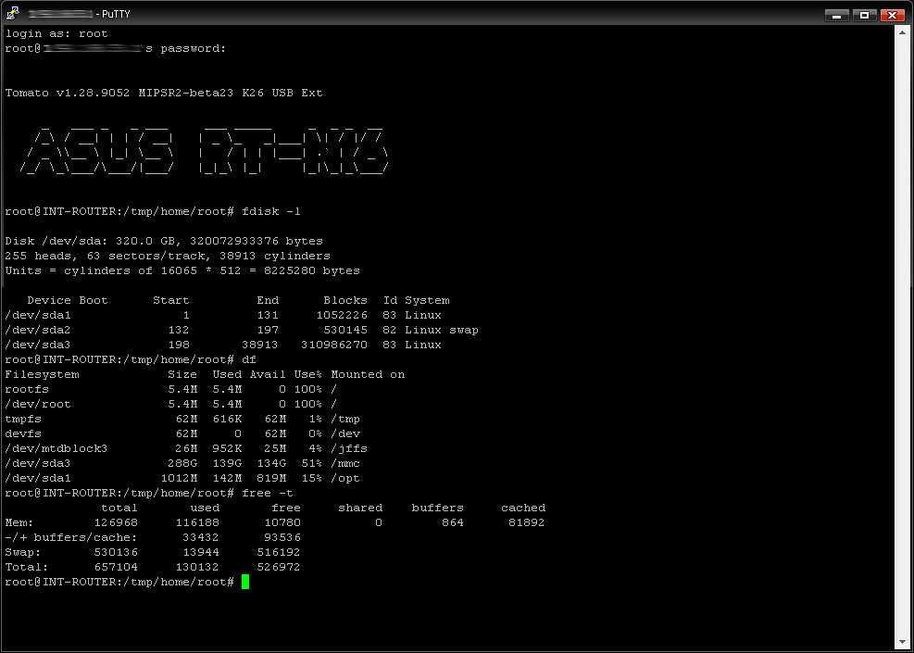Click the 'devfs' filesystem entry
The height and width of the screenshot is (653, 914).
23,434
